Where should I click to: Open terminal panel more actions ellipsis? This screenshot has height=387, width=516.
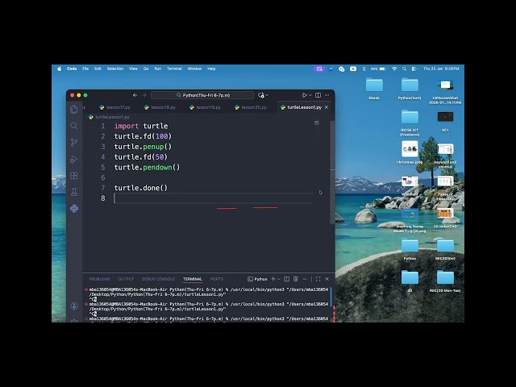pyautogui.click(x=305, y=279)
